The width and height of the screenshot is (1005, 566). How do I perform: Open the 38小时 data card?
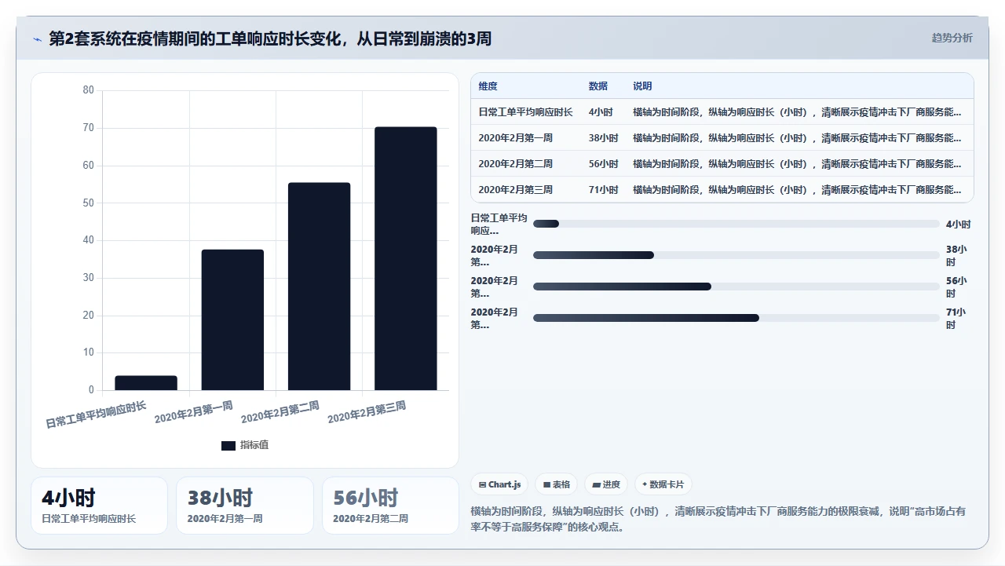click(x=245, y=506)
